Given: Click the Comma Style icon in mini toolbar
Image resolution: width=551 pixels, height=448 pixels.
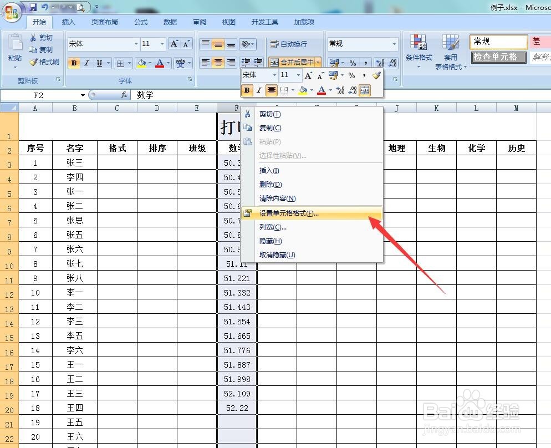Looking at the screenshot, I should [364, 75].
